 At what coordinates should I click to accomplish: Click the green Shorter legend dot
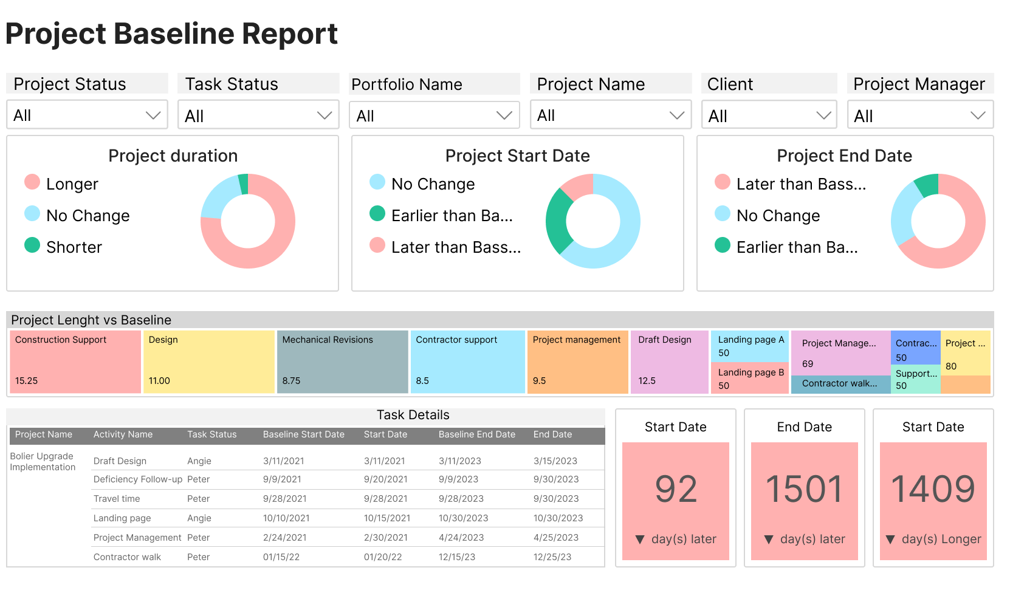(x=32, y=245)
